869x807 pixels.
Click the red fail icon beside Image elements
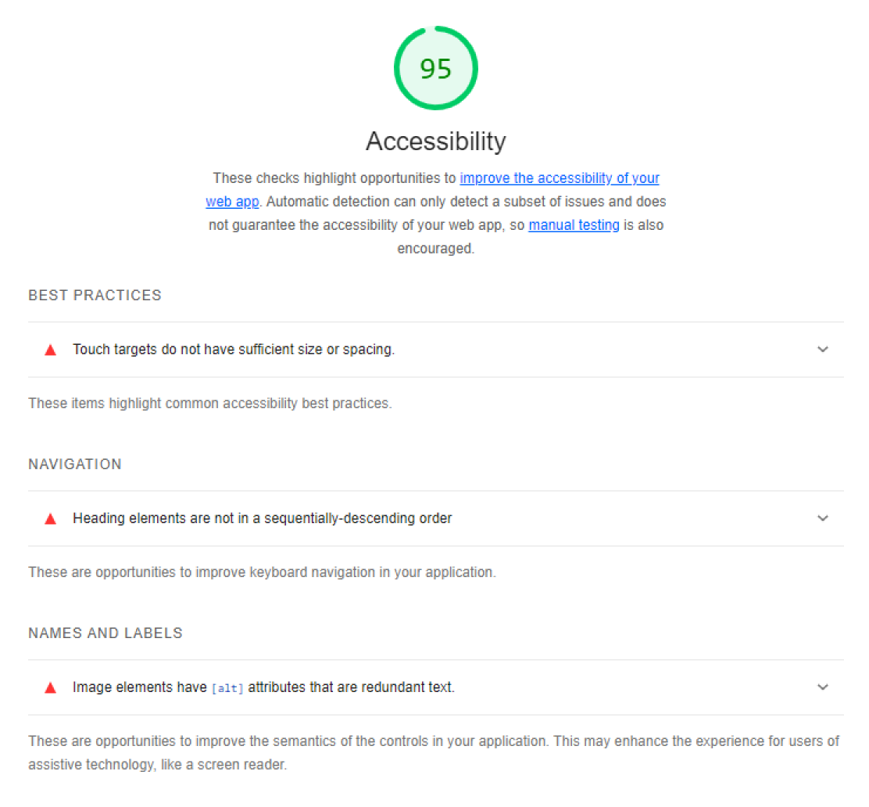(x=51, y=688)
